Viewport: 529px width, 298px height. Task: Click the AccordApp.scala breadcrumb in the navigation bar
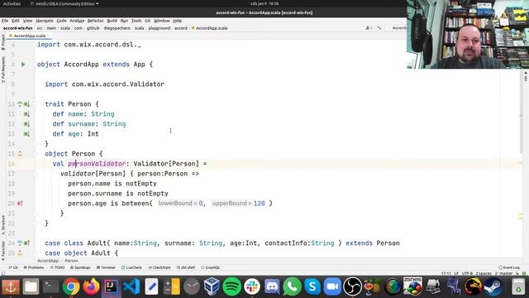[209, 28]
